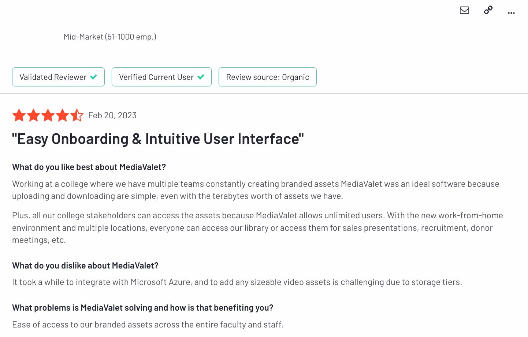
Task: Click the paragraph mentioning Microsoft Azure integration
Action: [x=237, y=282]
